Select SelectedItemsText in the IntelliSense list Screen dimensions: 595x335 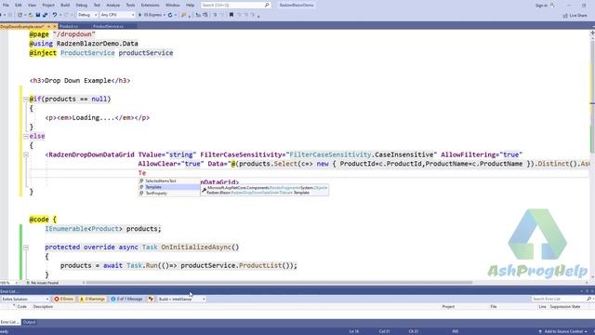169,181
